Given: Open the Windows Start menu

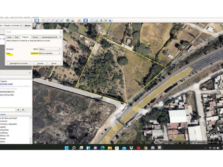Looking at the screenshot, I should [x=67, y=148].
